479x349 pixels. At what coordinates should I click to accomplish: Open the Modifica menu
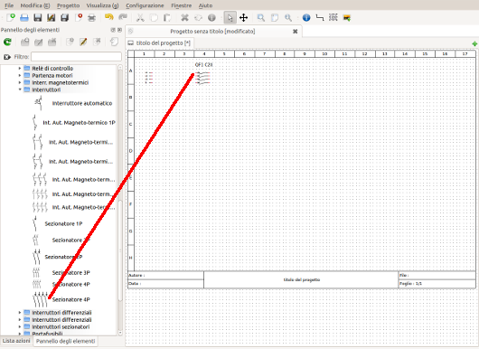click(x=35, y=5)
